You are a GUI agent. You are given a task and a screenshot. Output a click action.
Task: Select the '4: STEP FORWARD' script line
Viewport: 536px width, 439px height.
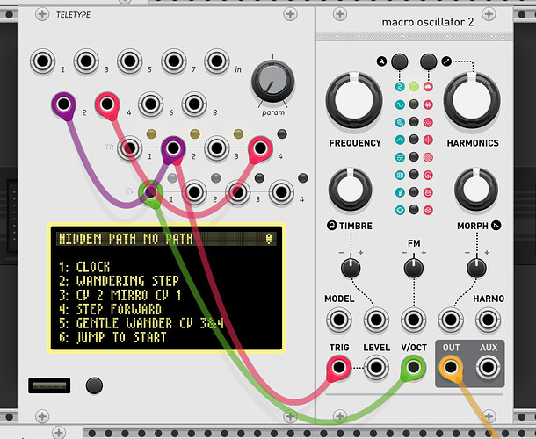[x=119, y=309]
